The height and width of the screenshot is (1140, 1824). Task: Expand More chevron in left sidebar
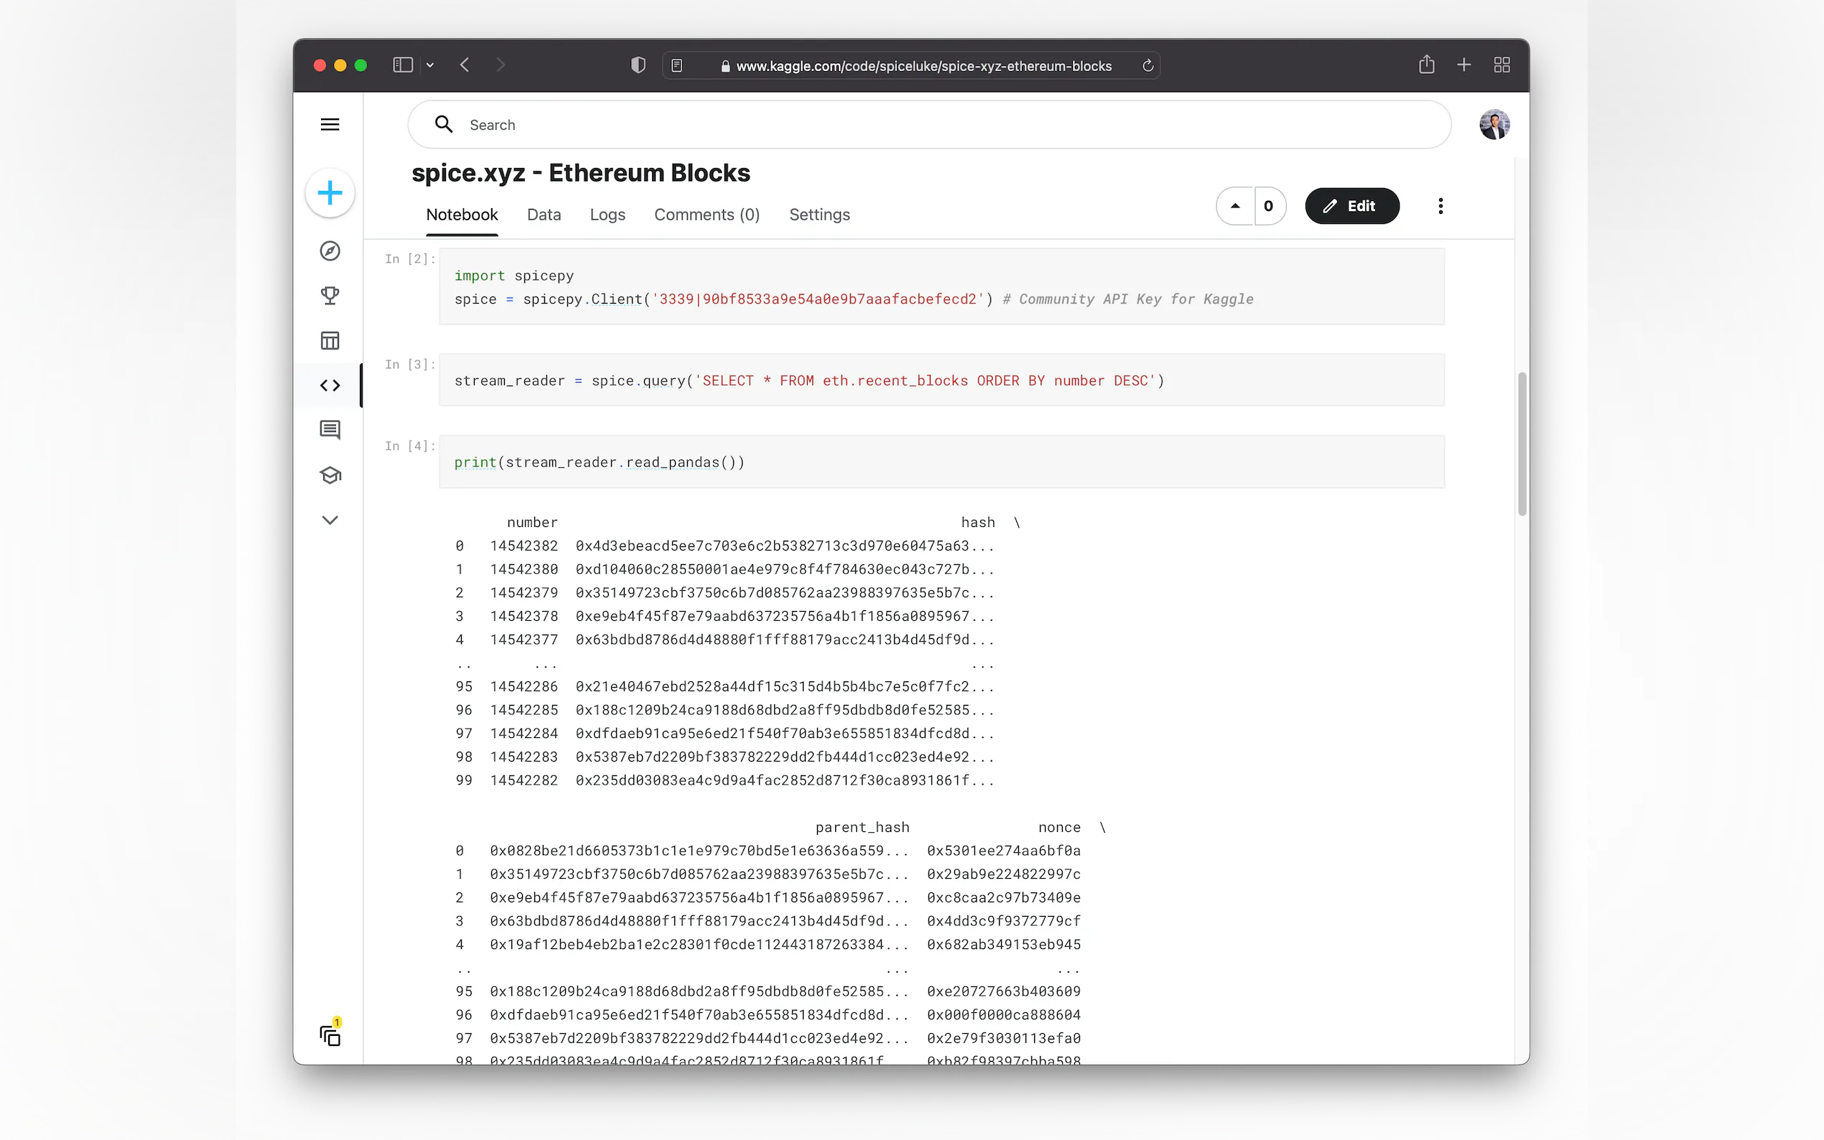tap(330, 520)
